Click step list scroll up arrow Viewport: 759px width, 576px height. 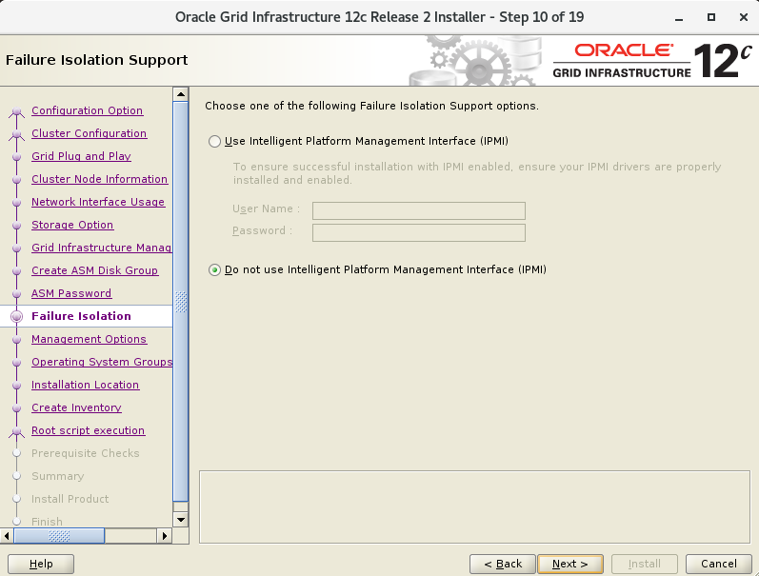(181, 94)
